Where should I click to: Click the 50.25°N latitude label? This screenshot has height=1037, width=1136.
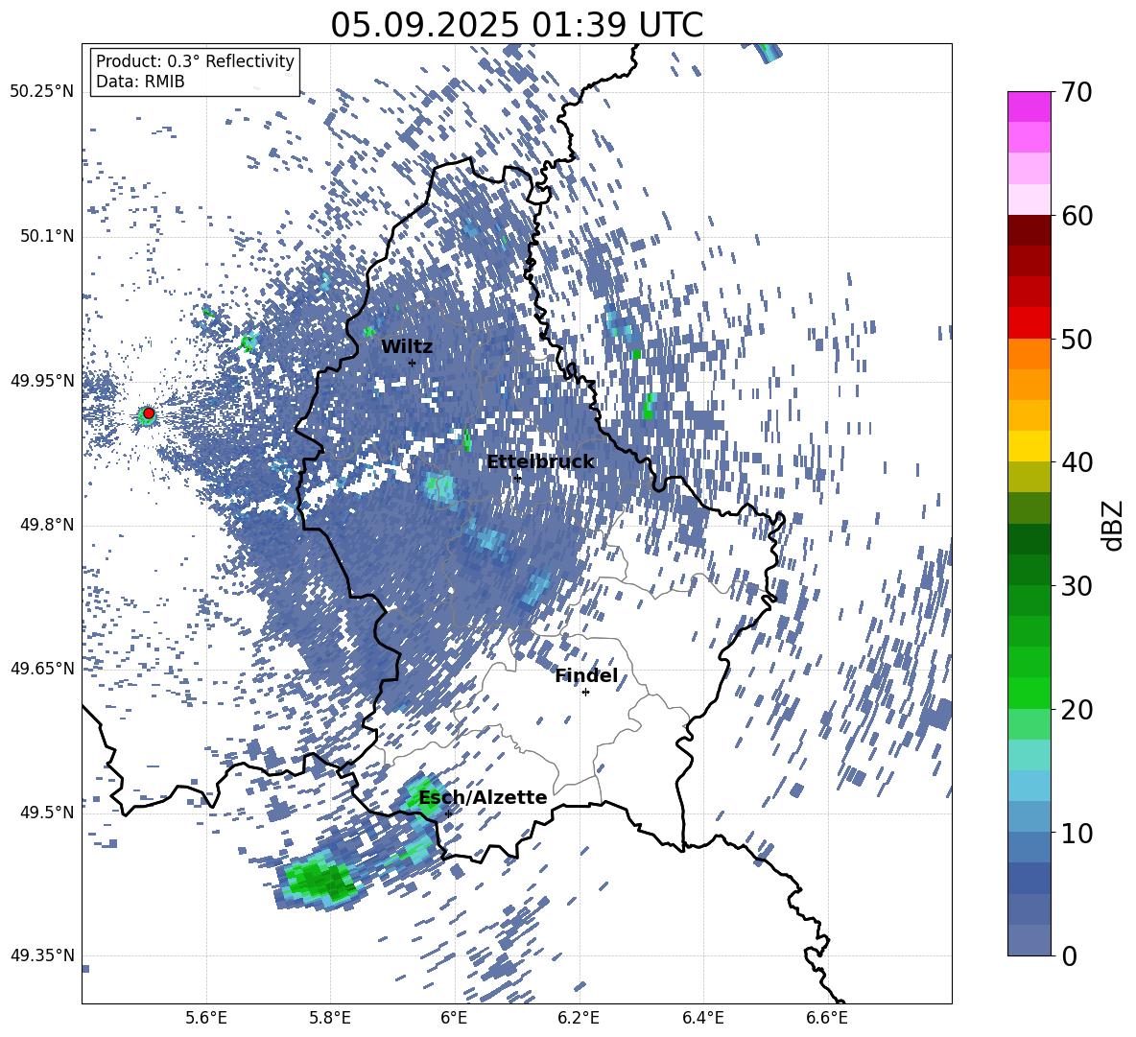coord(42,92)
